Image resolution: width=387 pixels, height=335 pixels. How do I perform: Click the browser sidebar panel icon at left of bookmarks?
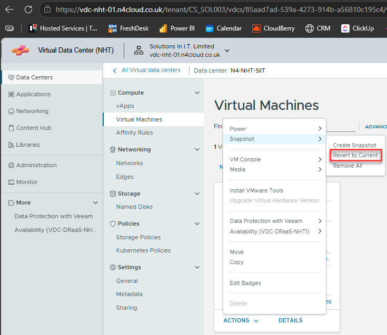point(9,28)
